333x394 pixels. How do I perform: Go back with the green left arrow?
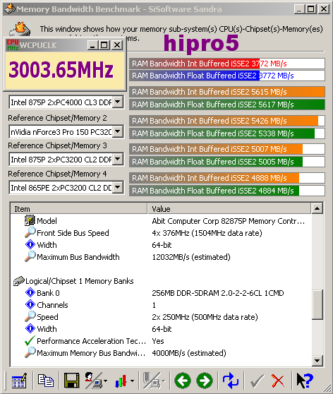coord(183,381)
